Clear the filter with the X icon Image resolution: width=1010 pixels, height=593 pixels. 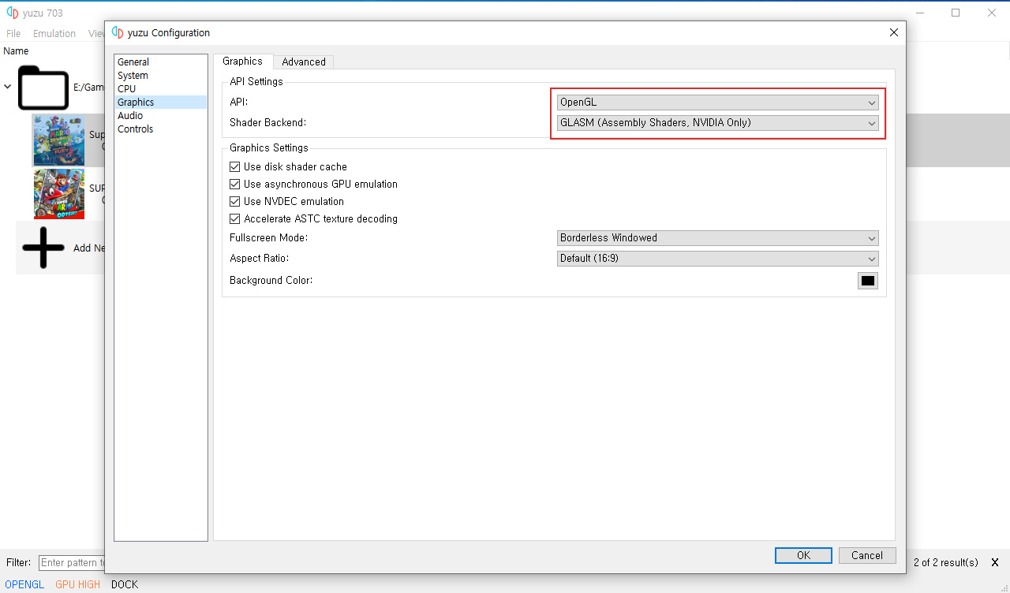[x=995, y=562]
